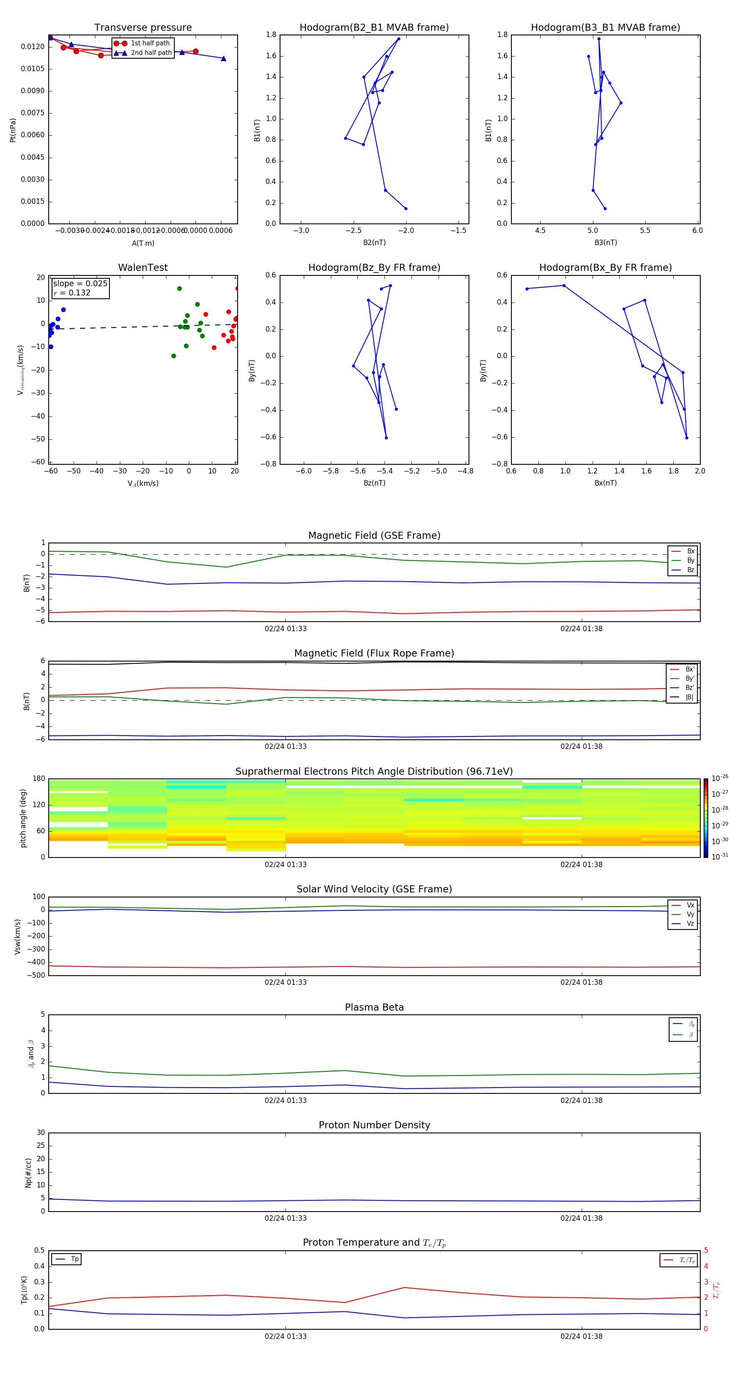Click the 'Plasma Beta' plot title
This screenshot has width=749, height=1373.
pos(374,1007)
